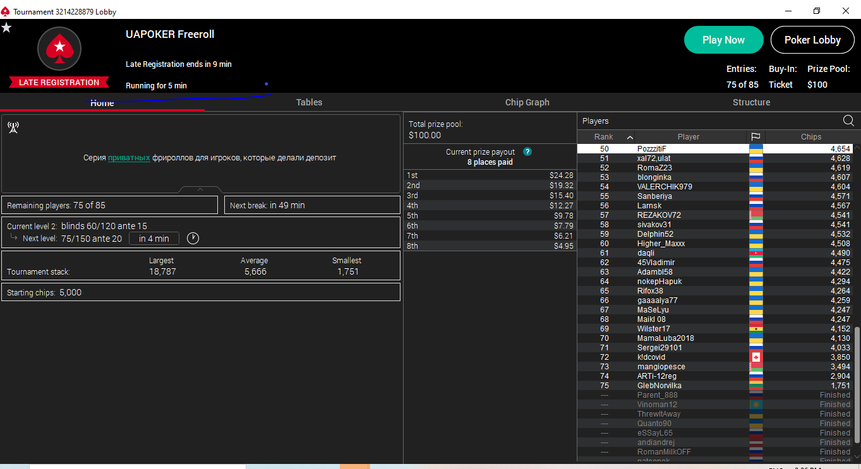The height and width of the screenshot is (469, 861).
Task: Select player sivakov31
Action: click(714, 225)
